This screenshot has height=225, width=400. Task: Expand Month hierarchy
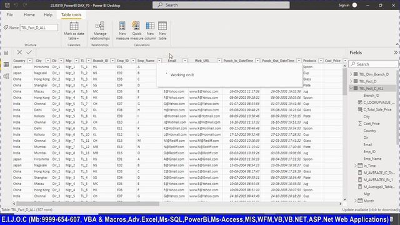(356, 201)
